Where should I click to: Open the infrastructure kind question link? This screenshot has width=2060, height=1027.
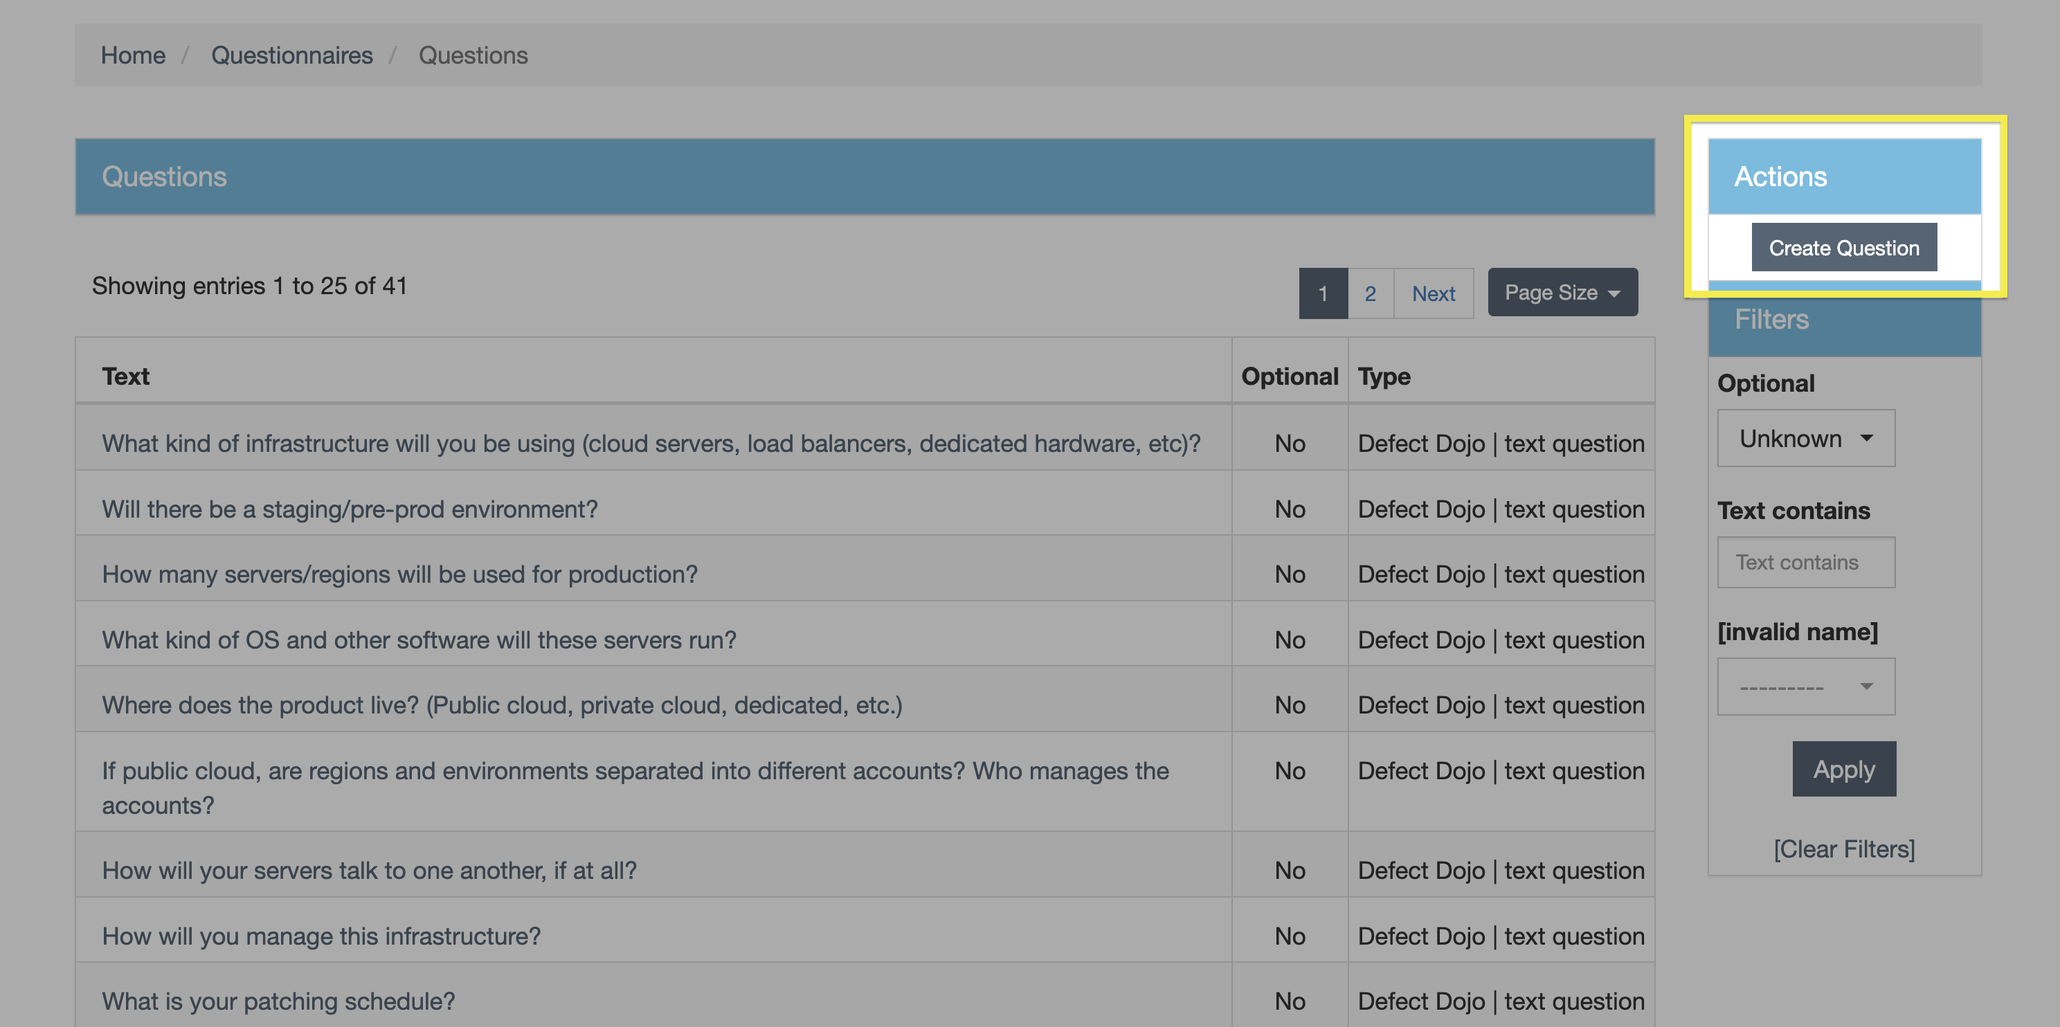click(x=651, y=444)
